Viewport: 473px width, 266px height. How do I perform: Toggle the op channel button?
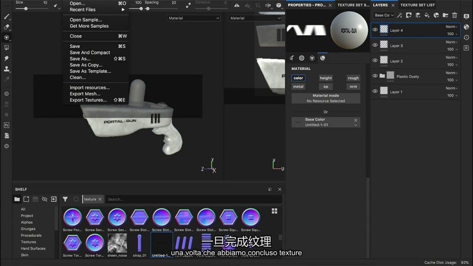click(326, 86)
